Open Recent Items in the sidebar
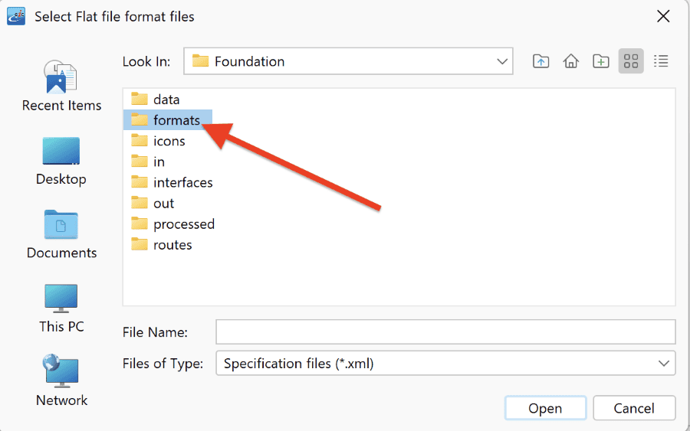Image resolution: width=690 pixels, height=431 pixels. point(61,87)
